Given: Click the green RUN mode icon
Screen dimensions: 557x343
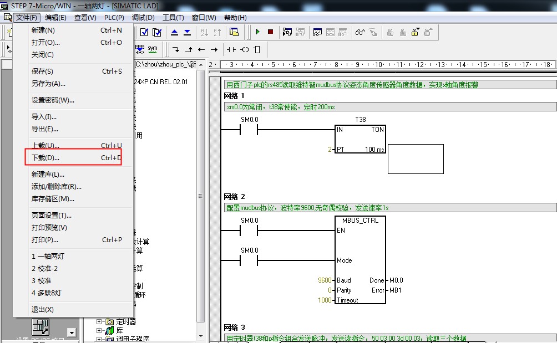Looking at the screenshot, I should point(258,32).
